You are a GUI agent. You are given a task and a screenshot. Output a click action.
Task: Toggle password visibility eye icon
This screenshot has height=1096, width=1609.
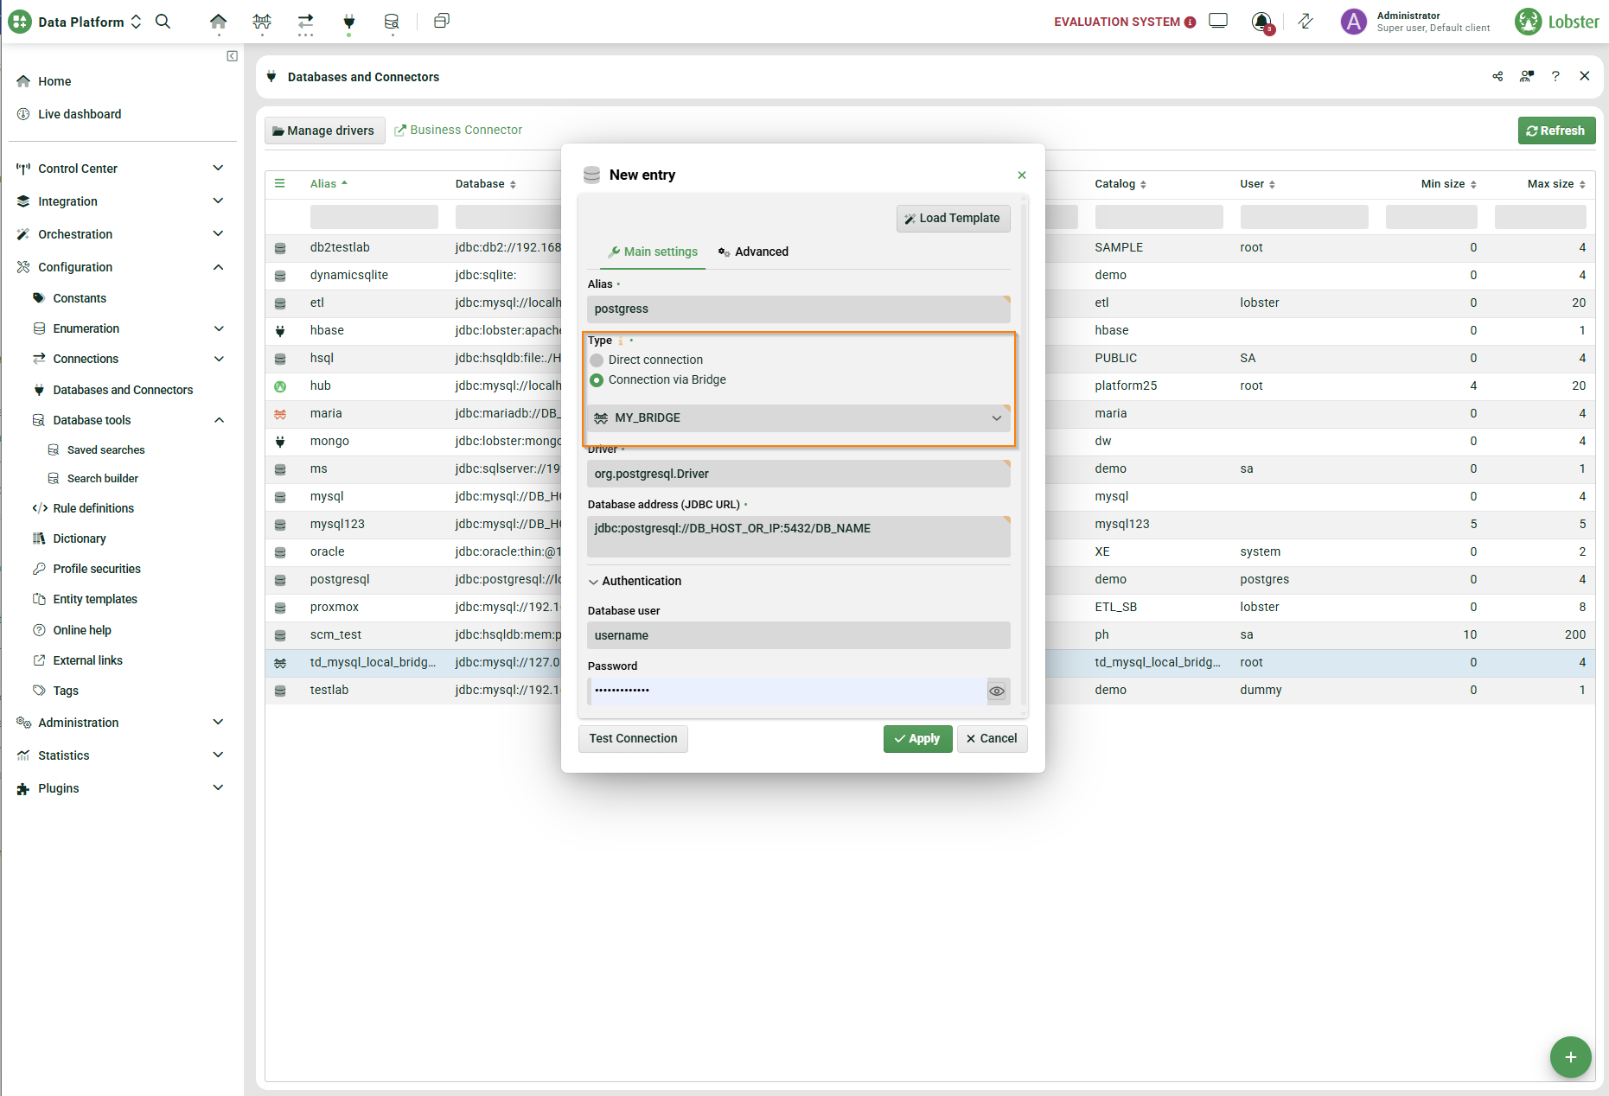(997, 691)
